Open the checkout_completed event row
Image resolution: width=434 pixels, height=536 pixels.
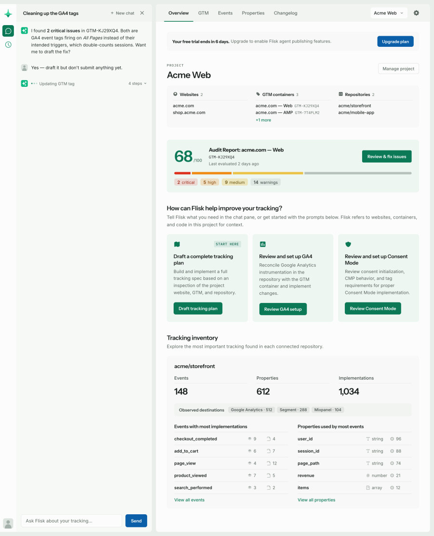(x=231, y=439)
